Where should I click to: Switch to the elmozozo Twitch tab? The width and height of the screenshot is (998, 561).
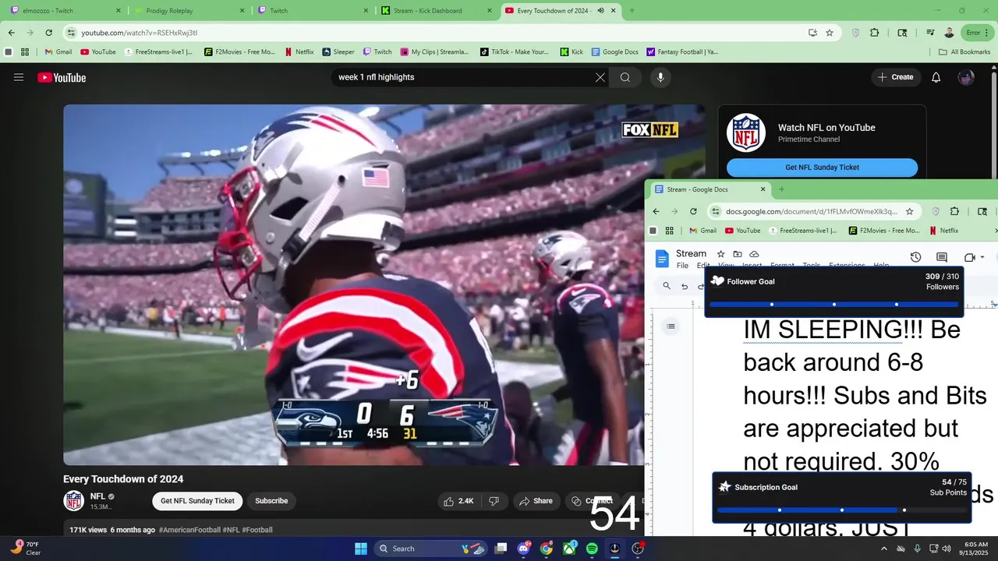click(x=64, y=11)
